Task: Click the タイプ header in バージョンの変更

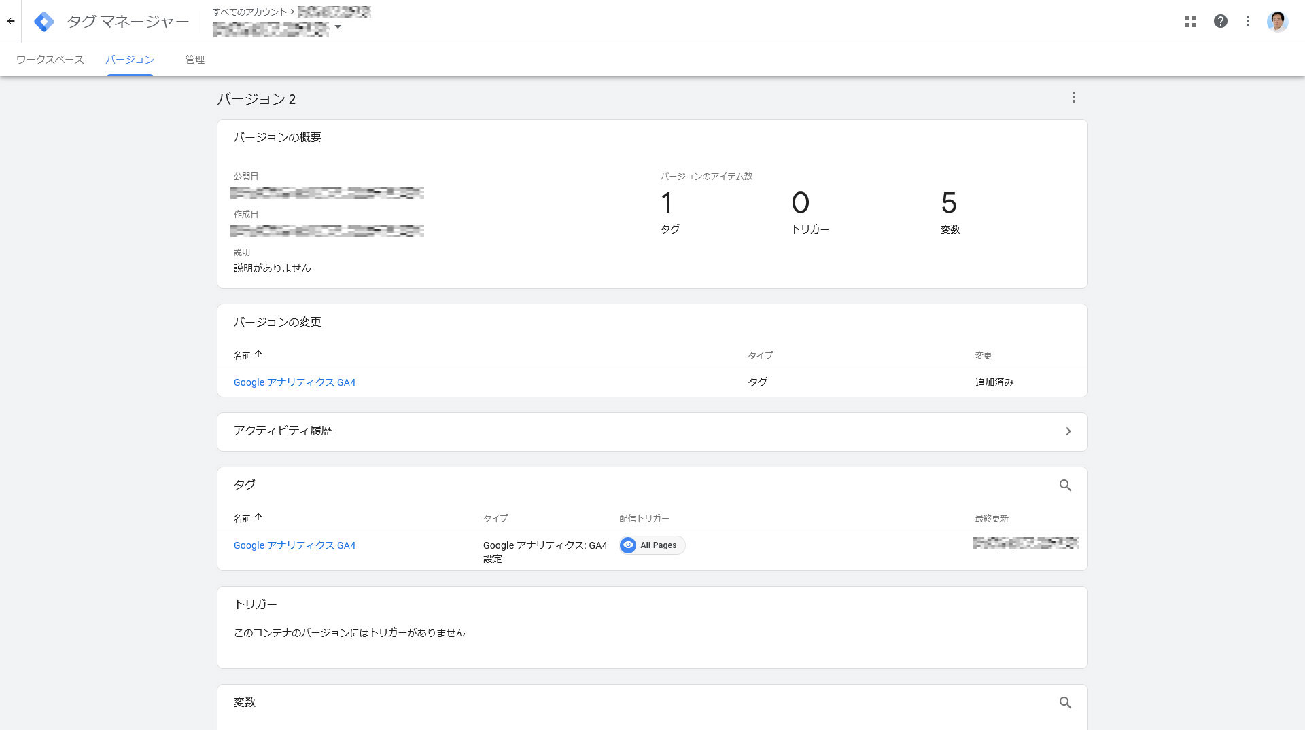Action: (761, 355)
